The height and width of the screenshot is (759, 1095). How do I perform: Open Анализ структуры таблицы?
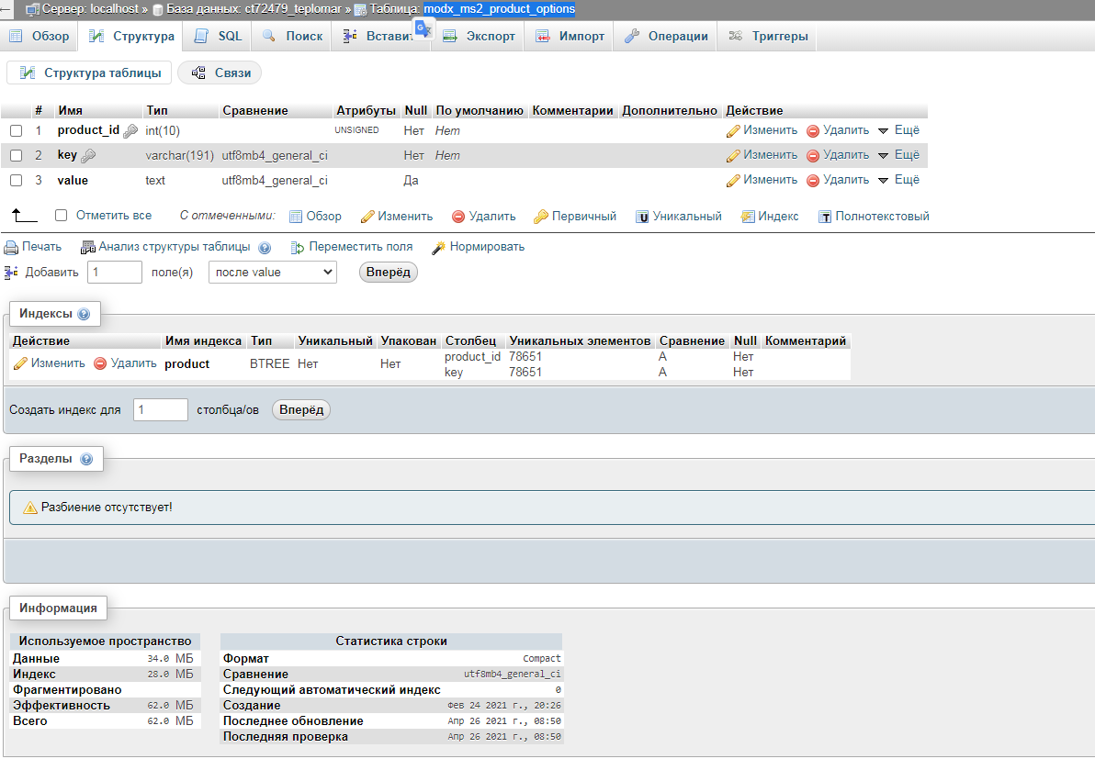(x=165, y=247)
